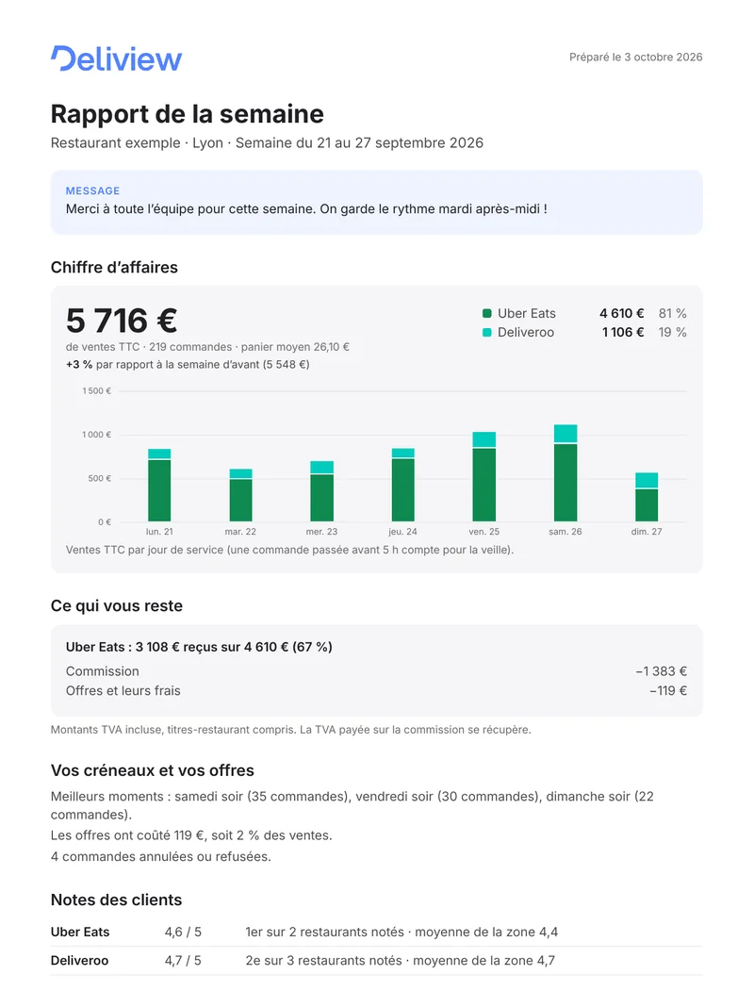Click the '0 €' axis label
Viewport: 754px width, 991px height.
click(x=105, y=522)
